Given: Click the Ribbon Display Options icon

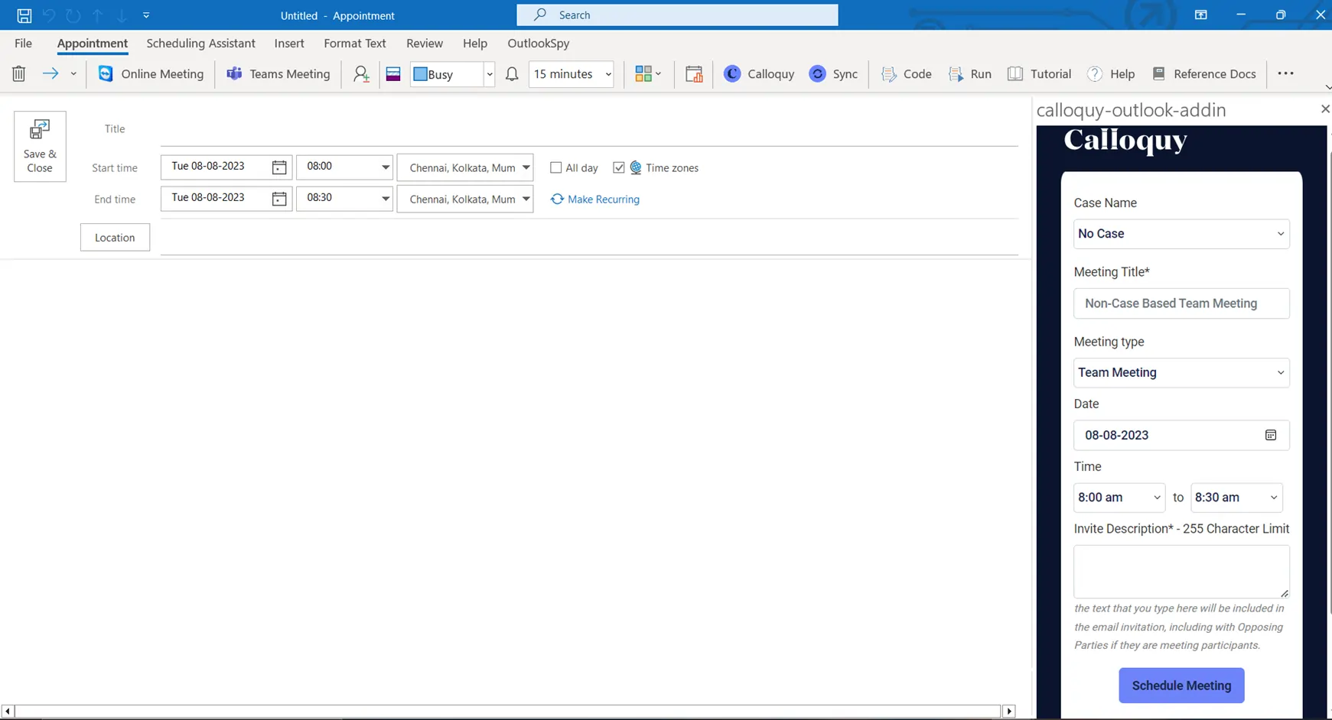Looking at the screenshot, I should tap(1201, 15).
